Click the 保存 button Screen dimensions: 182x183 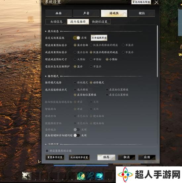(x=106, y=157)
